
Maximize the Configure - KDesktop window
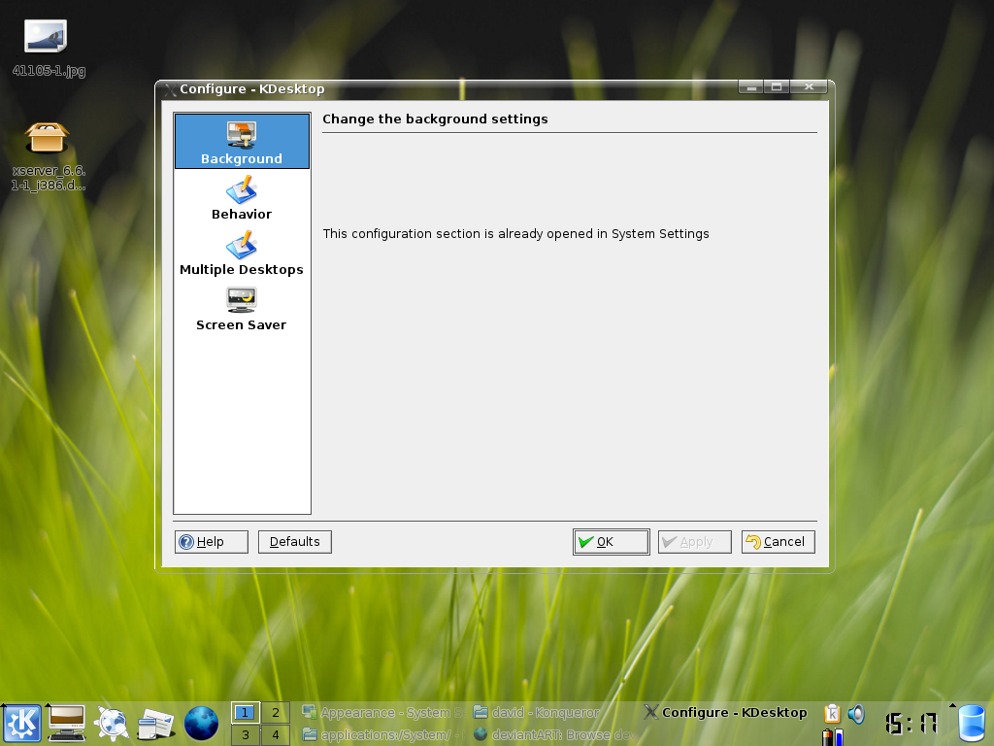(777, 87)
